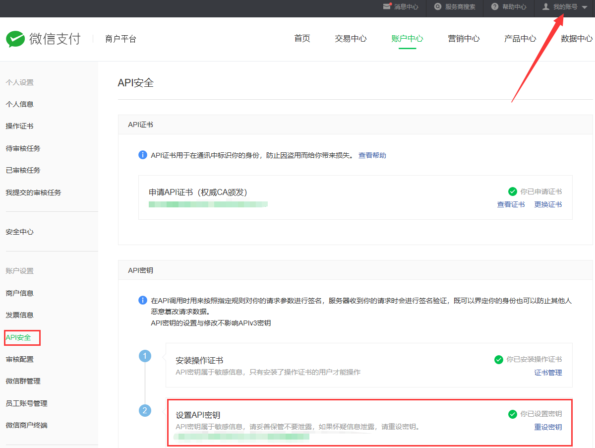595x448 pixels.
Task: Click the 商户平台 header text
Action: coord(120,39)
